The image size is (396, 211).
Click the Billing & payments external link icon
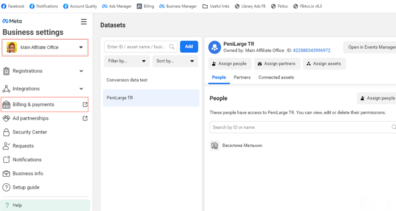tap(85, 104)
